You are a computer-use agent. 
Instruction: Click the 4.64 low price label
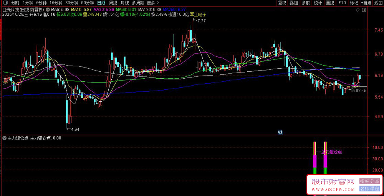click(x=75, y=129)
